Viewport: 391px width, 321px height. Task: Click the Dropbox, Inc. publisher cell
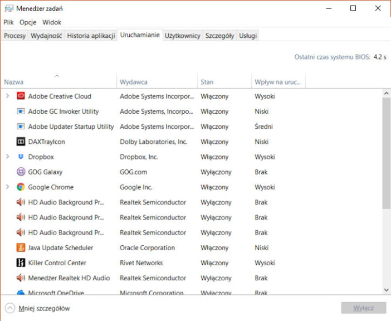coord(139,157)
